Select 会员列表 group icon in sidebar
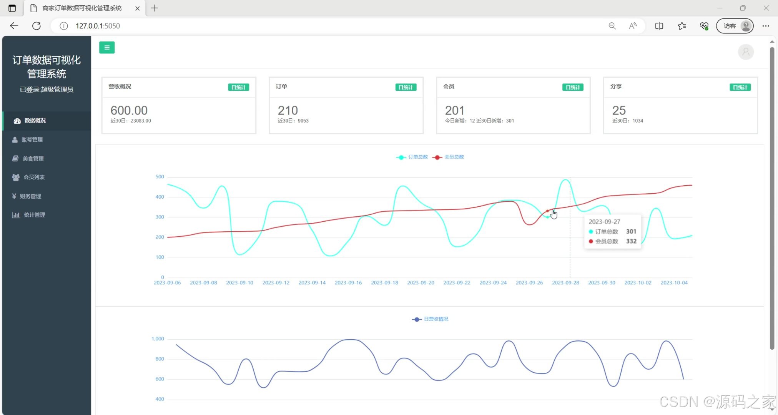 coord(34,177)
